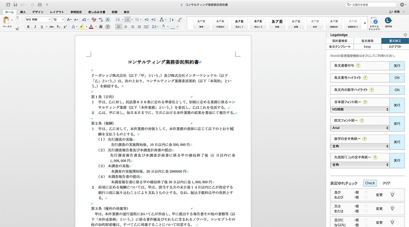Screen dimensions: 409x227
Task: Open the Style Window (スタイルウィンドウ)
Action: click(374, 23)
